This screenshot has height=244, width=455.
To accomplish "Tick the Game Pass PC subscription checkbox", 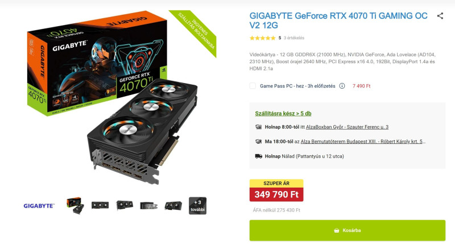I will tap(253, 86).
